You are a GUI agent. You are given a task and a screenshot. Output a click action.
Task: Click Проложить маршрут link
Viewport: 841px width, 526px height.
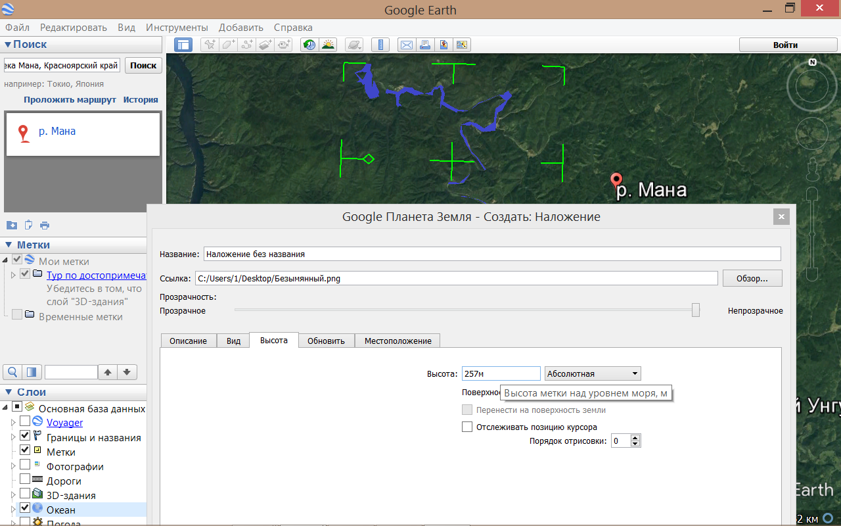(x=70, y=100)
